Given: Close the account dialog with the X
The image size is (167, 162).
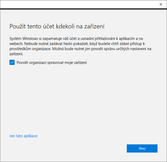Looking at the screenshot, I should (161, 4).
